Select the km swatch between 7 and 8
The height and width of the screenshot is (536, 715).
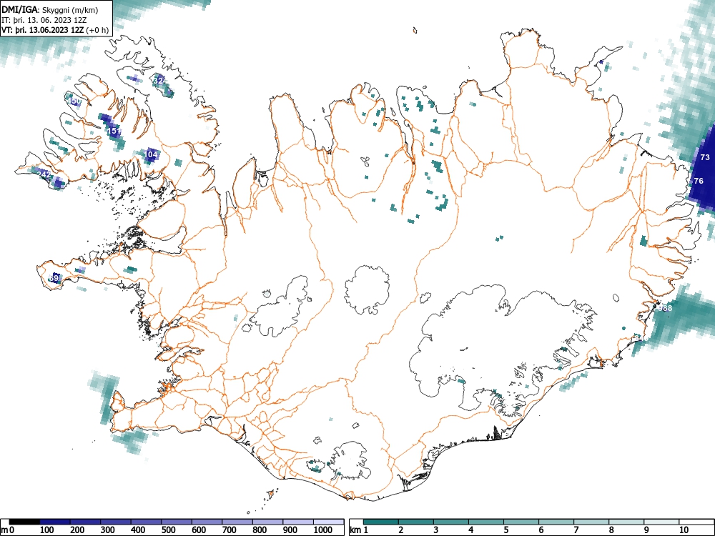pos(591,522)
